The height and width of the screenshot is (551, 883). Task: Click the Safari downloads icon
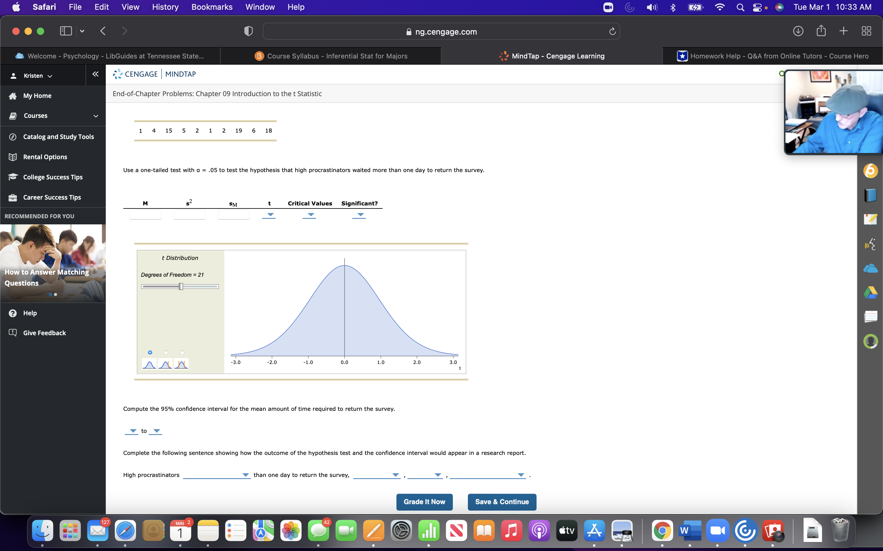(x=798, y=31)
